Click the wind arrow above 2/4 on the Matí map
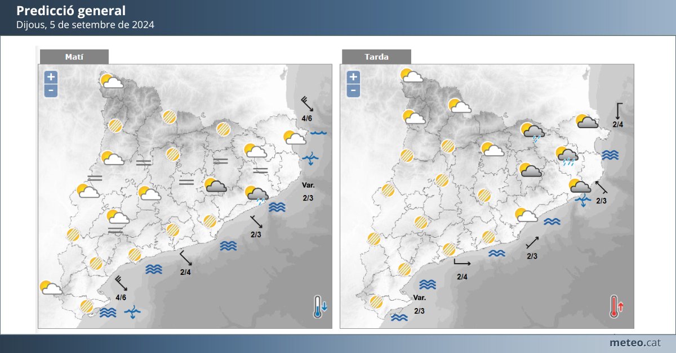 (x=186, y=259)
